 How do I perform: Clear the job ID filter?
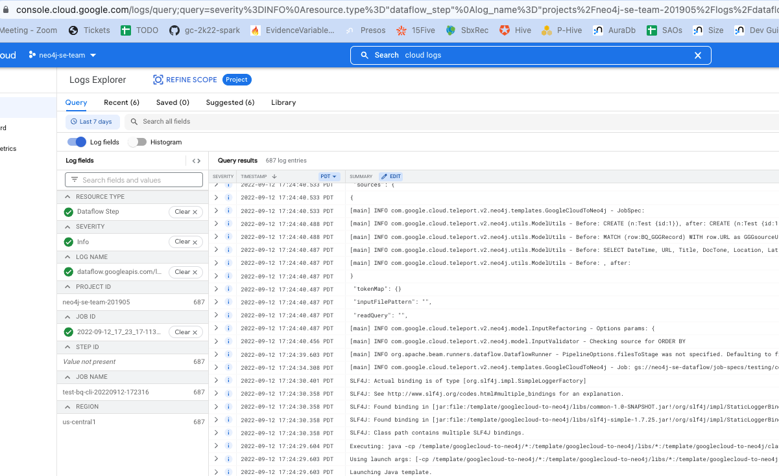[186, 332]
